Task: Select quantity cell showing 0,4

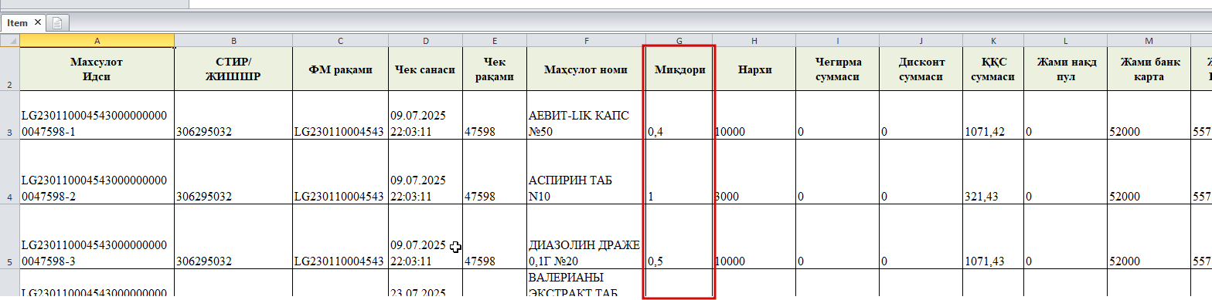Action: tap(679, 114)
